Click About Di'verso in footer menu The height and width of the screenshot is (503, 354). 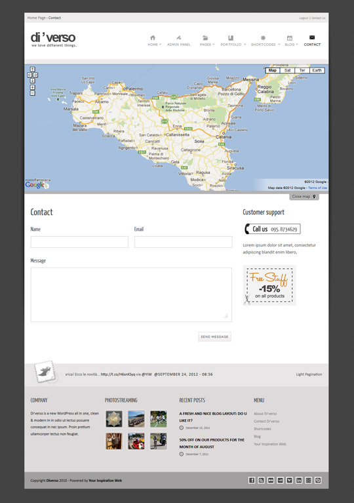(265, 414)
